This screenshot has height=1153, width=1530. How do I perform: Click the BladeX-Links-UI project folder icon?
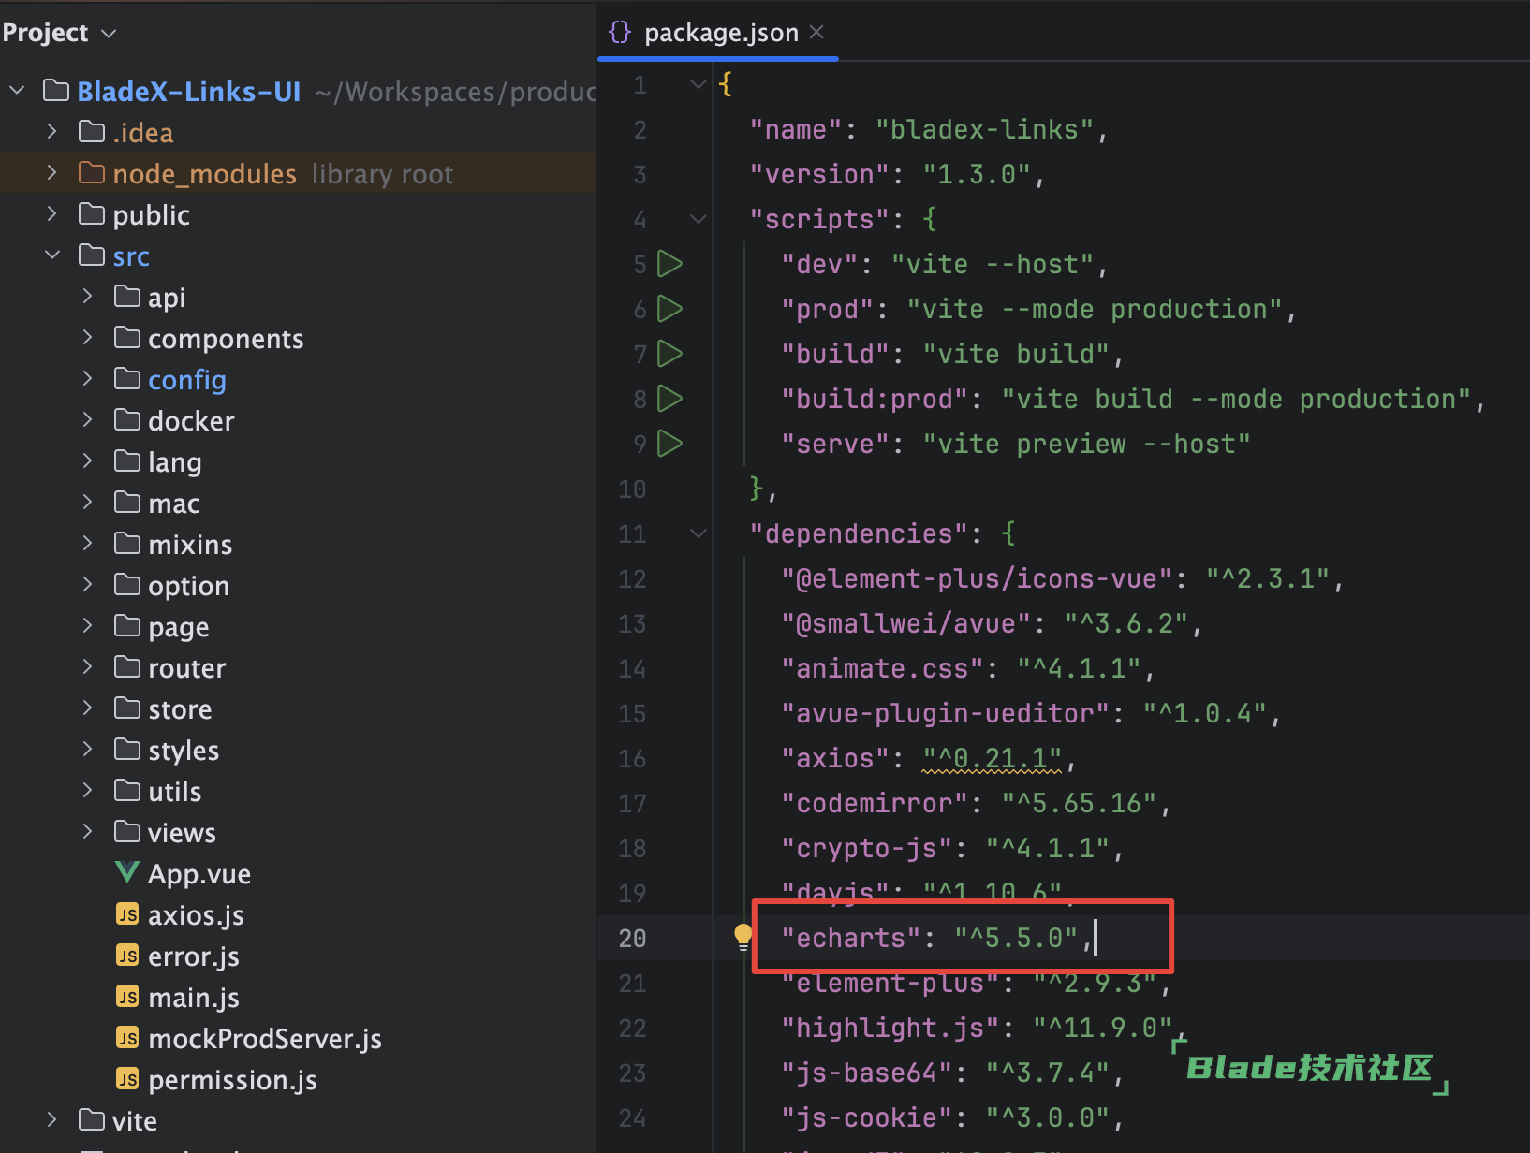point(56,91)
